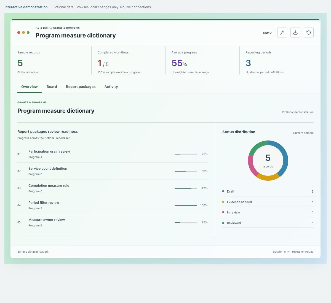Click the Reviewed legend label
The height and width of the screenshot is (303, 331).
pyautogui.click(x=234, y=223)
